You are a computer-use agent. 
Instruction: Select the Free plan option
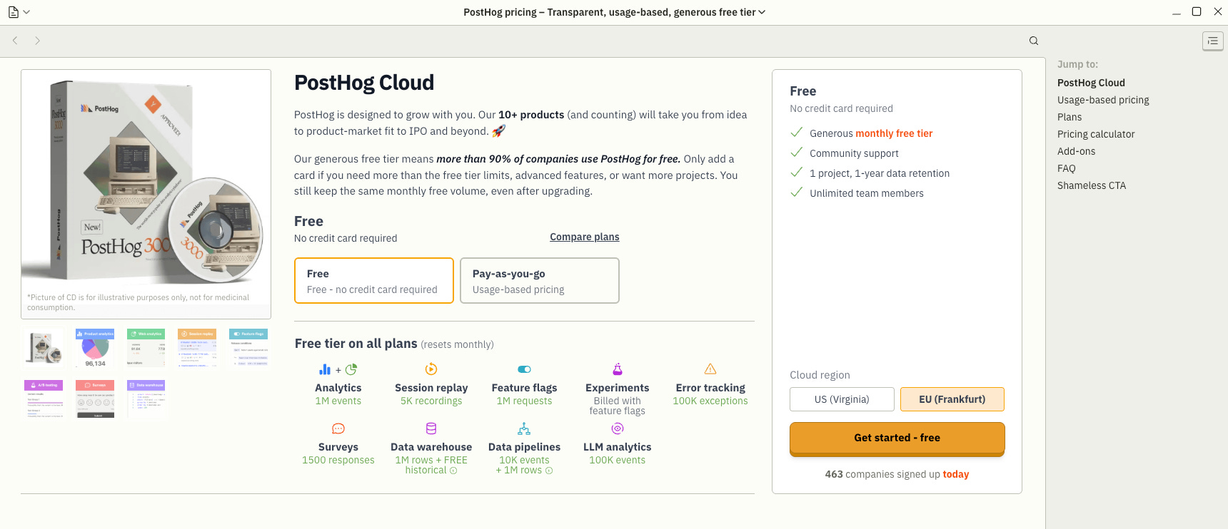(x=374, y=281)
